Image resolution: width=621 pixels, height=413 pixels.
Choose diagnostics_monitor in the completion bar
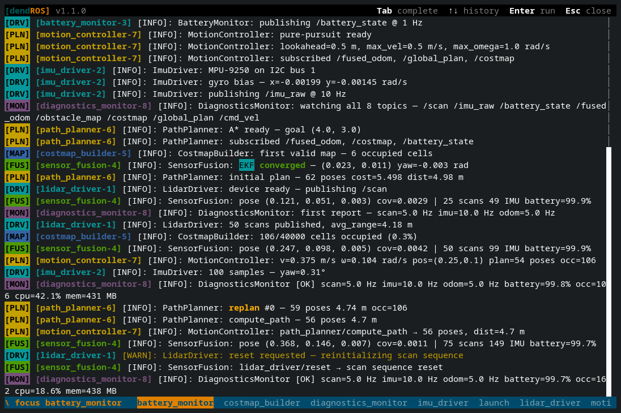pos(359,403)
